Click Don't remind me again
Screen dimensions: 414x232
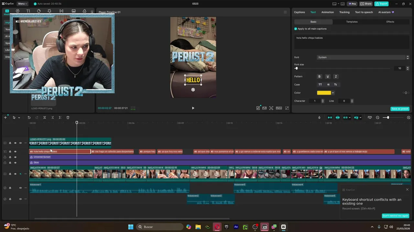click(396, 216)
